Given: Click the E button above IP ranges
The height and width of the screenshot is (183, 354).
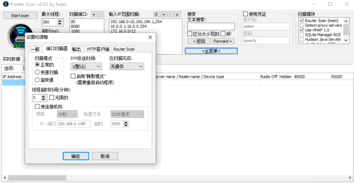Looking at the screenshot, I should coord(156,15).
